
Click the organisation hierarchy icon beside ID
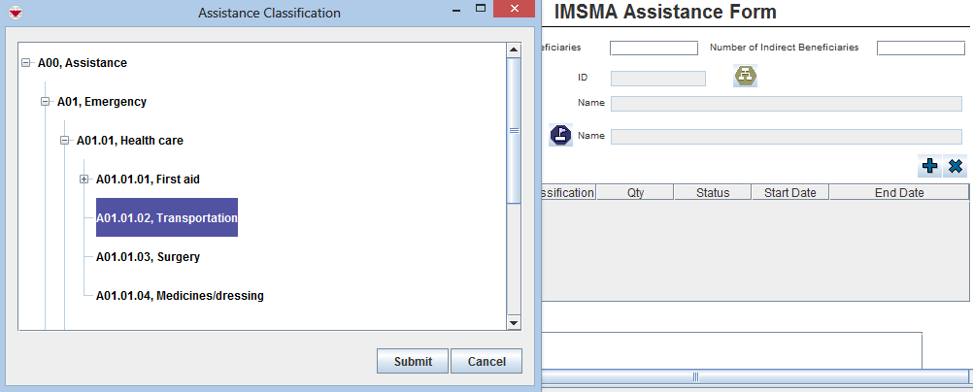pos(745,77)
